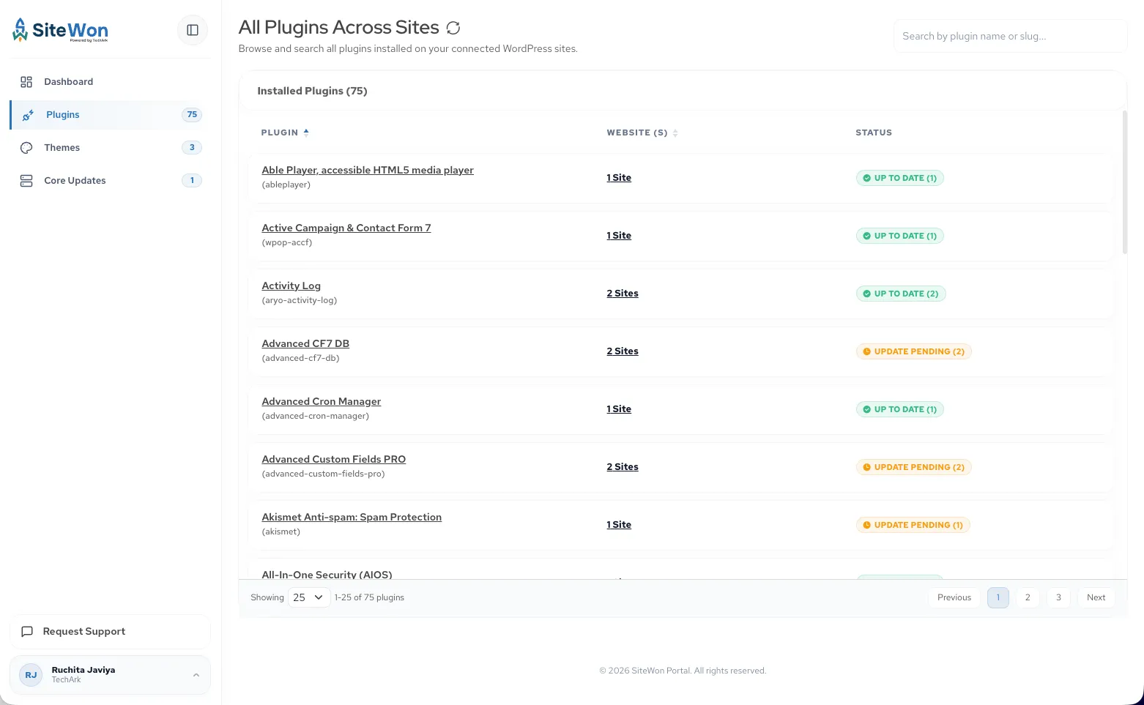The width and height of the screenshot is (1144, 705).
Task: Click 1 Site link for Akismet
Action: pyautogui.click(x=619, y=525)
